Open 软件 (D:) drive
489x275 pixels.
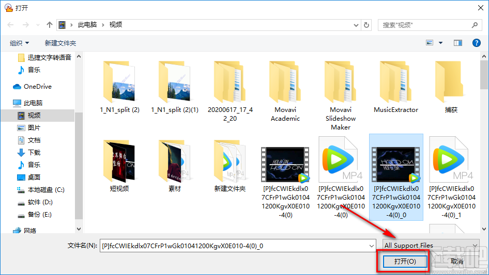[x=35, y=202]
